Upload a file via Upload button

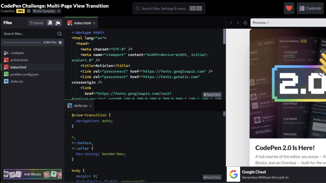point(37,23)
